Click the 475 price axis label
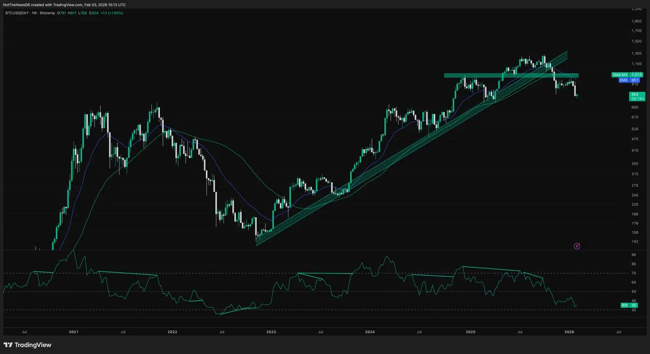This screenshot has width=650, height=354. [635, 139]
